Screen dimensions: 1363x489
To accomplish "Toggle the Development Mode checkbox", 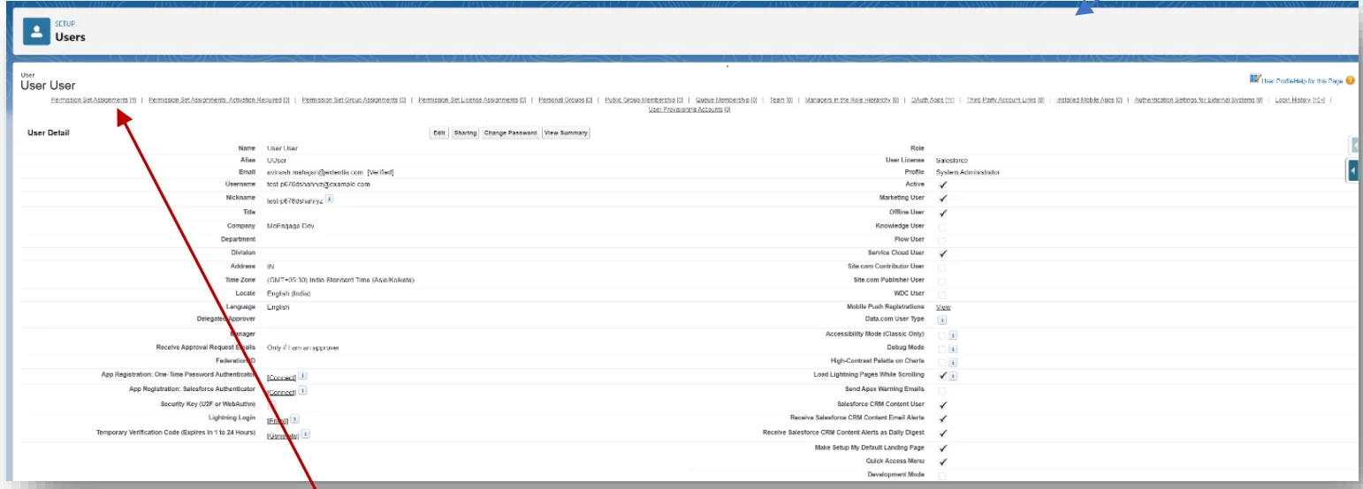I will point(942,475).
